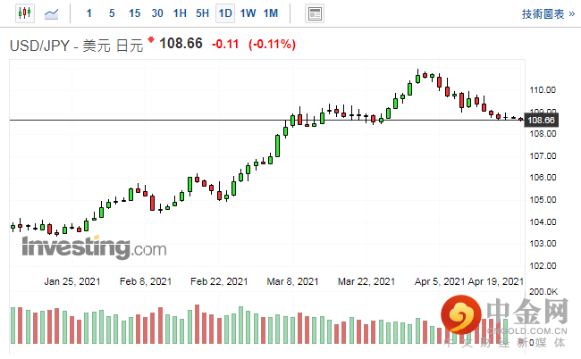This screenshot has width=581, height=359.
Task: Click the -0.11 price change value
Action: pos(225,45)
